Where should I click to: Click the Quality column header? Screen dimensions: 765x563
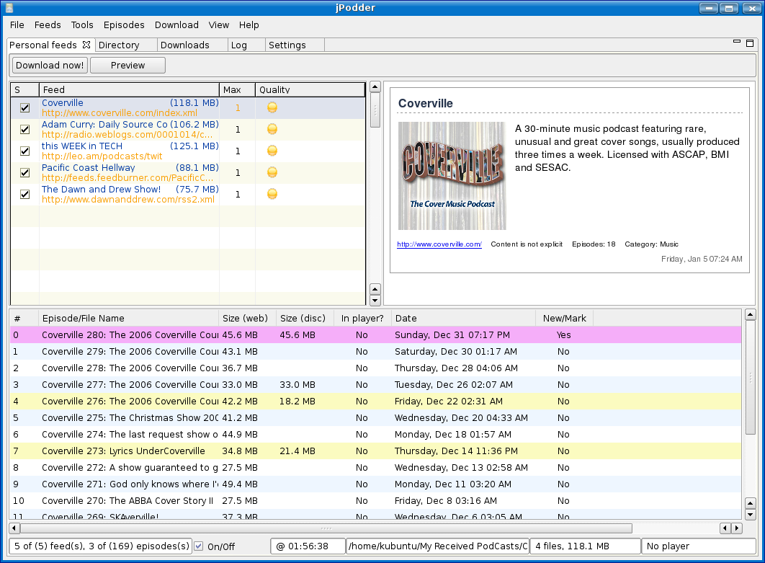click(x=310, y=90)
